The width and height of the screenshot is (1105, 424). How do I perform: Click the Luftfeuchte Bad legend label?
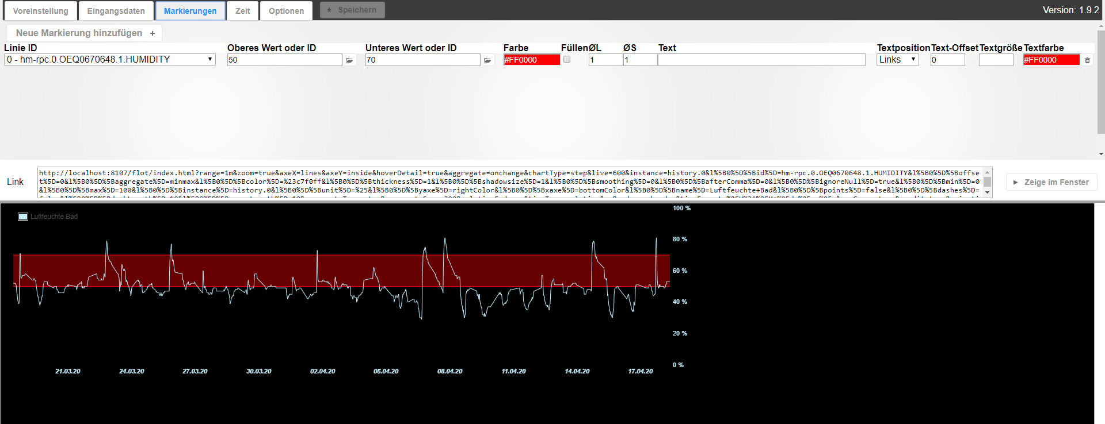(54, 217)
